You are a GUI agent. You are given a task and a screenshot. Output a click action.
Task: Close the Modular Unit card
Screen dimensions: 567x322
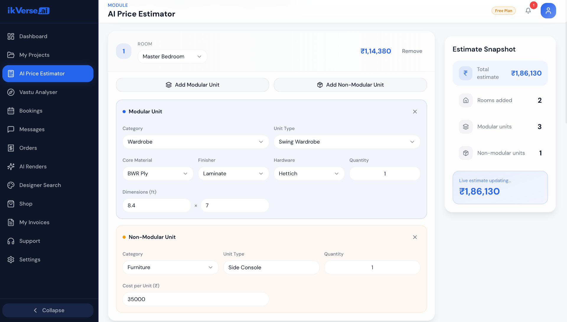pos(415,112)
